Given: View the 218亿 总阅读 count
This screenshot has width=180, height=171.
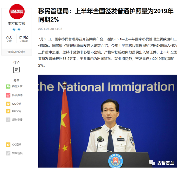Looking at the screenshot, I should click(24, 39).
